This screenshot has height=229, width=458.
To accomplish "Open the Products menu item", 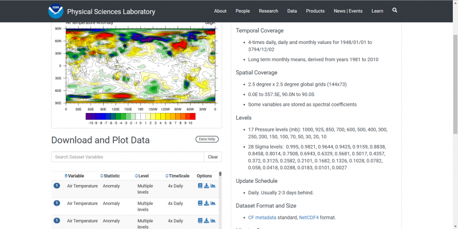I will (315, 11).
